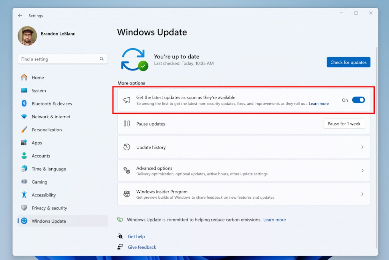
Task: Click the Windows Insider Program row title
Action: [x=162, y=192]
